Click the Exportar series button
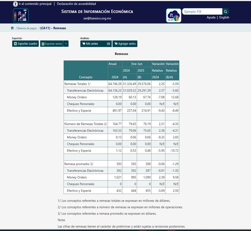The height and width of the screenshot is (231, 251). [x=51, y=44]
